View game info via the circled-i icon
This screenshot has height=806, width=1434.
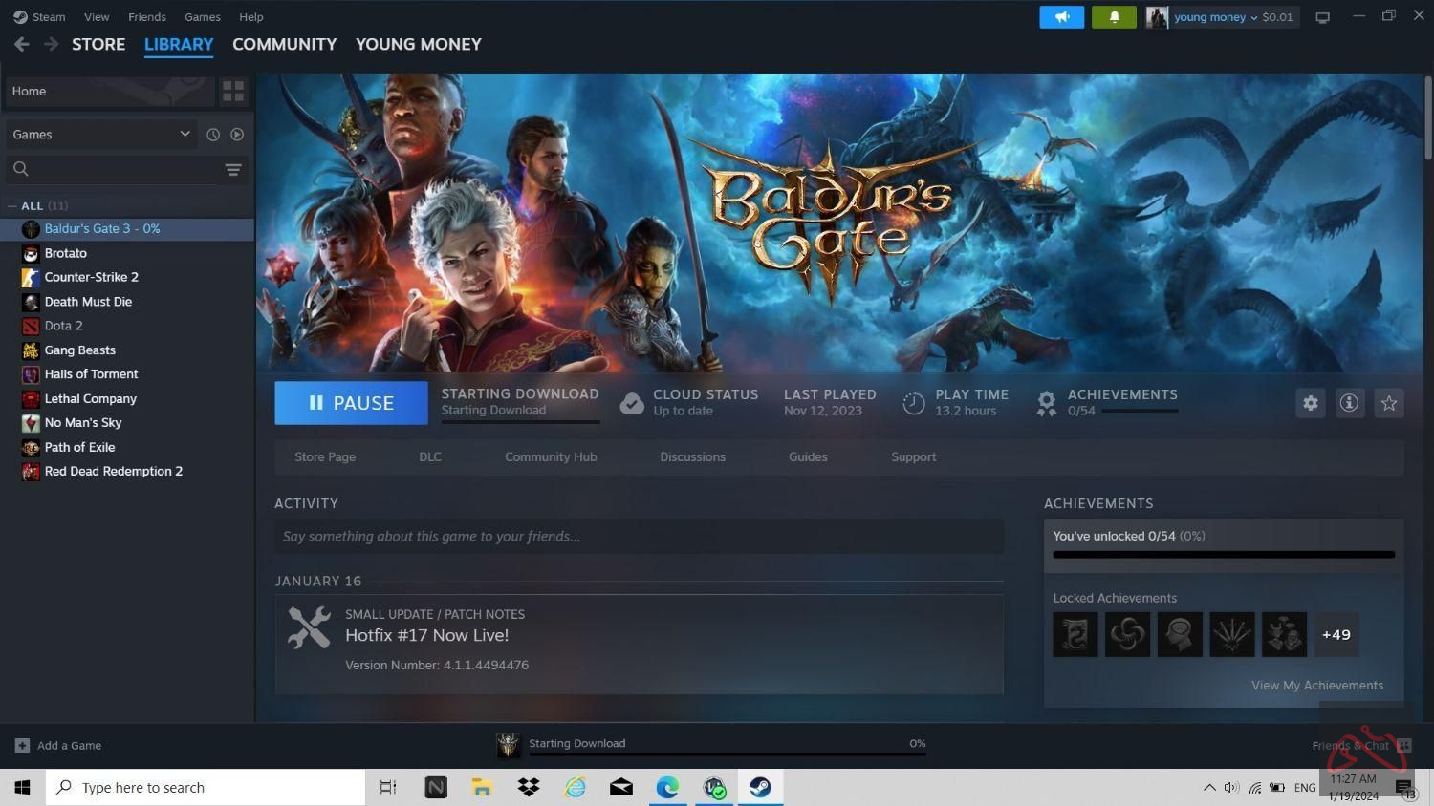pos(1349,403)
